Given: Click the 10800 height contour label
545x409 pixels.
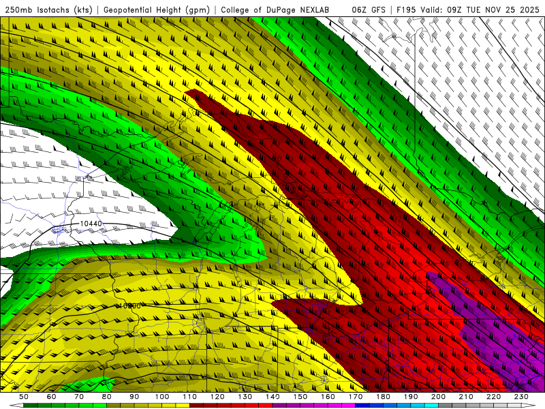Looking at the screenshot, I should (x=130, y=306).
